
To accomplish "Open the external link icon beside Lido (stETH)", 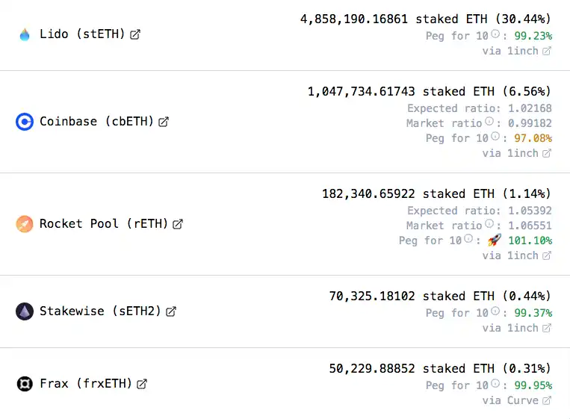I will click(135, 34).
